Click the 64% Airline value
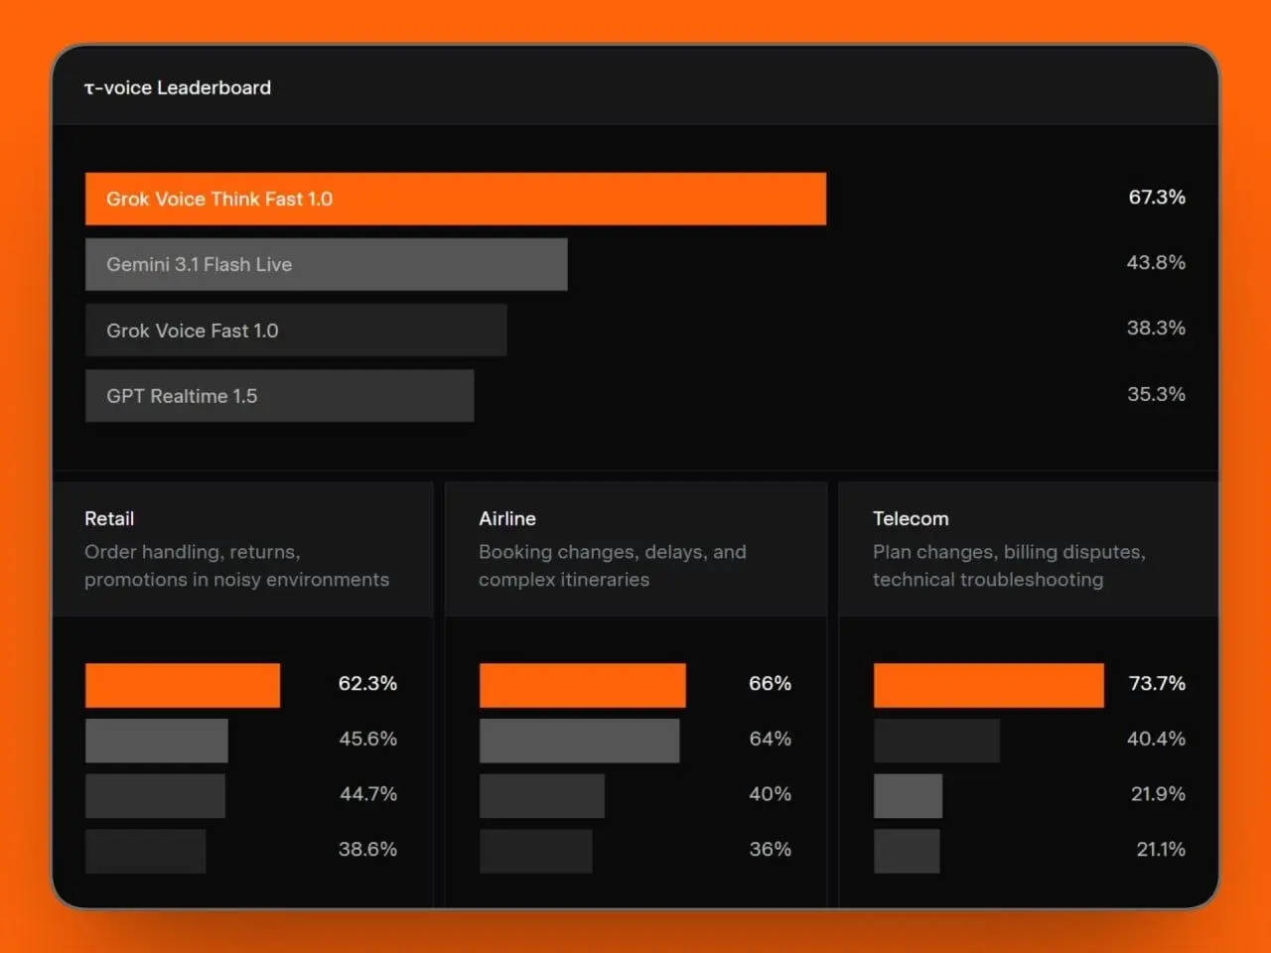 click(x=770, y=739)
